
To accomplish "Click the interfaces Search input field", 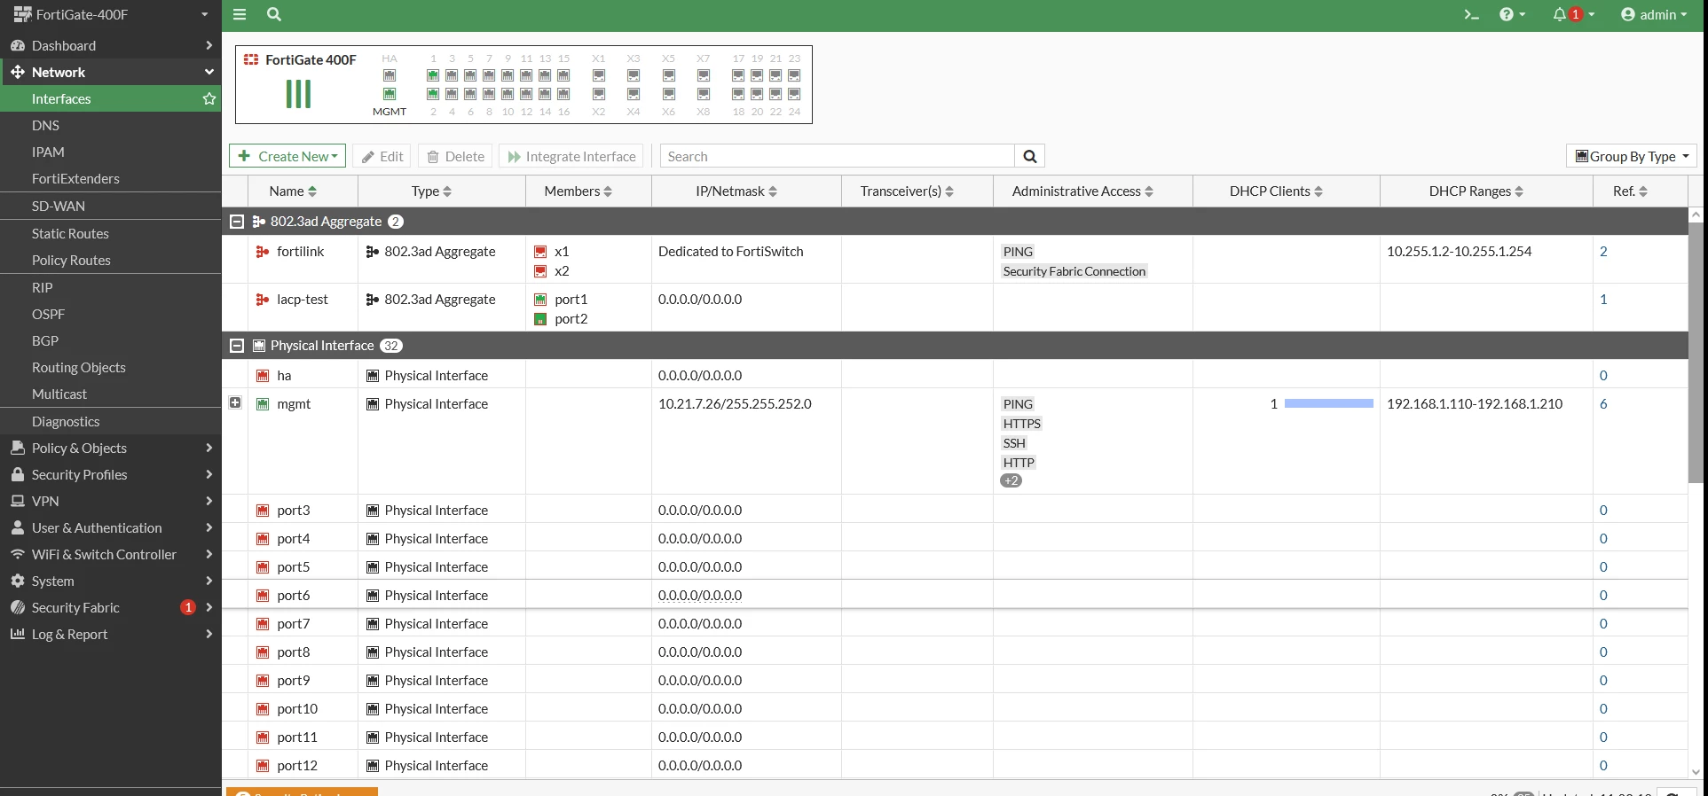I will (837, 156).
